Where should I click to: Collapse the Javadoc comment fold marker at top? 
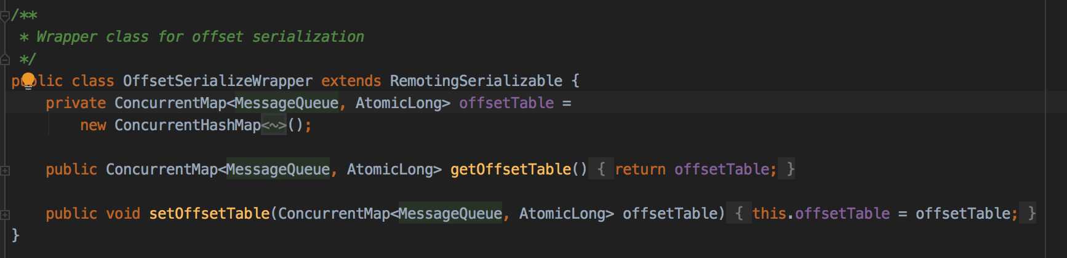[x=5, y=16]
